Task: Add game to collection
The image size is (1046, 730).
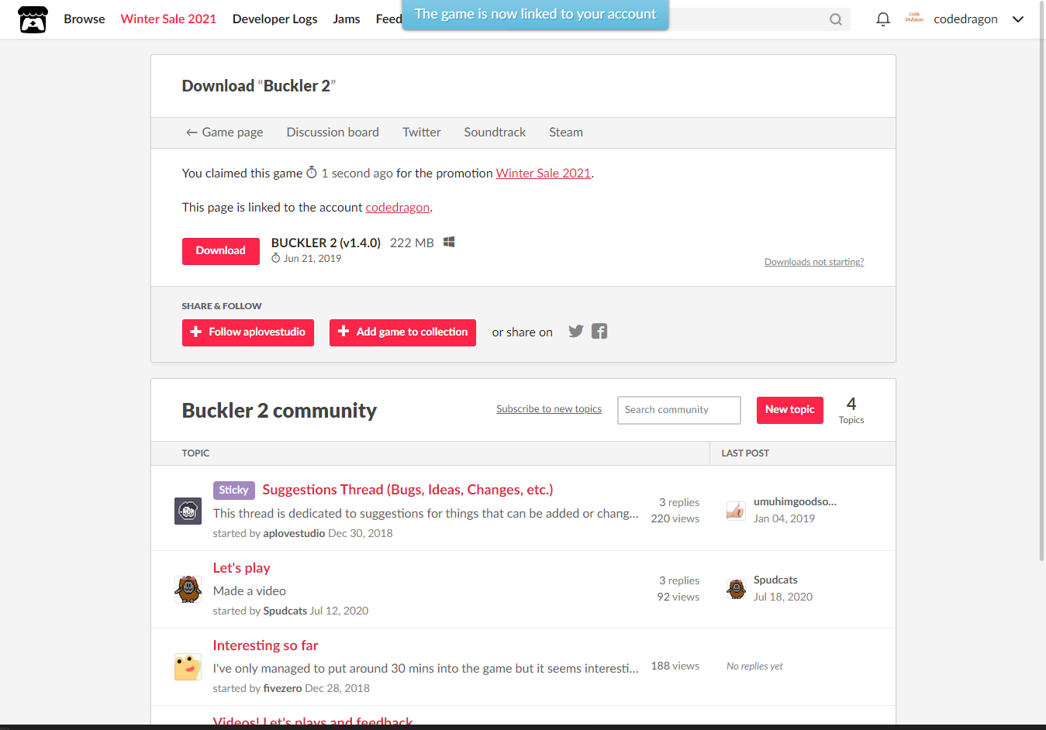Action: (402, 332)
